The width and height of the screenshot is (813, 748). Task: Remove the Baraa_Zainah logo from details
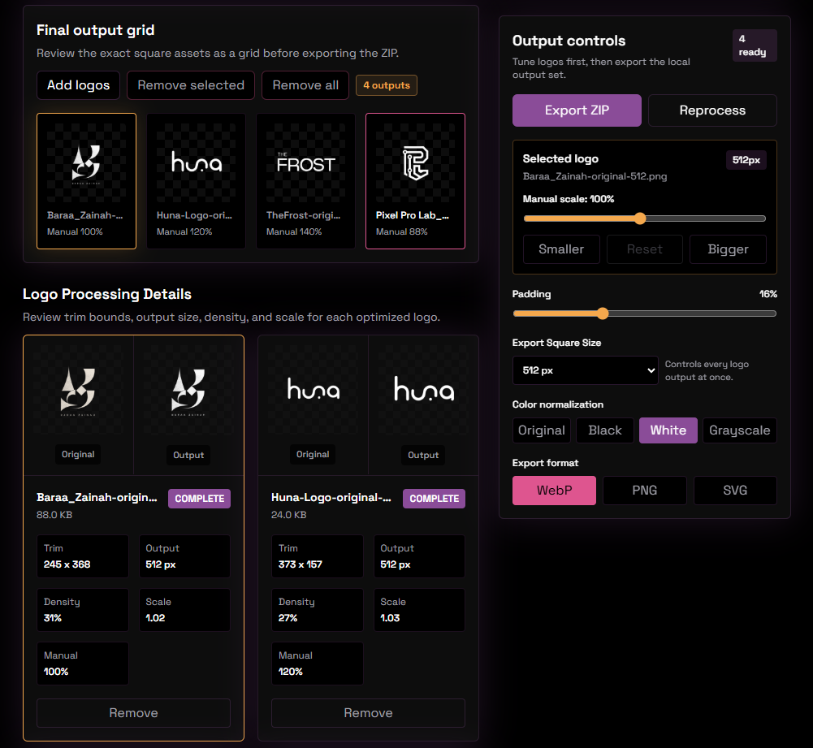(133, 713)
